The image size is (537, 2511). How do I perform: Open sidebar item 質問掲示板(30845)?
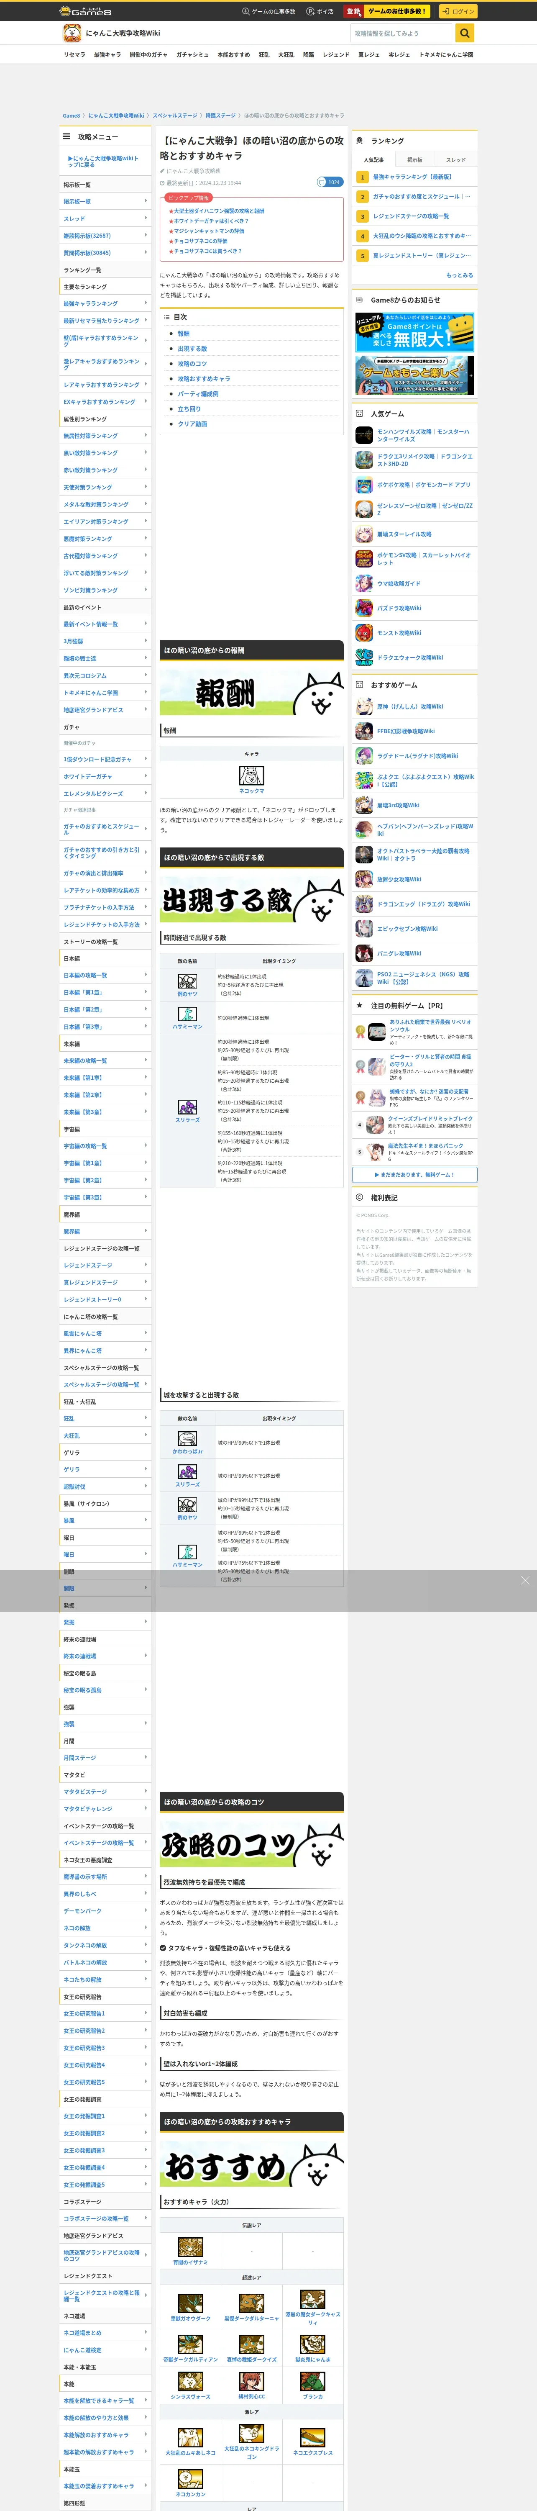105,252
